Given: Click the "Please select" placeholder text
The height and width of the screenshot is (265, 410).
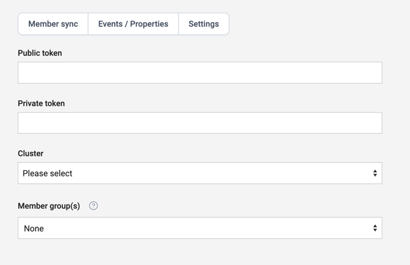Looking at the screenshot, I should [48, 173].
